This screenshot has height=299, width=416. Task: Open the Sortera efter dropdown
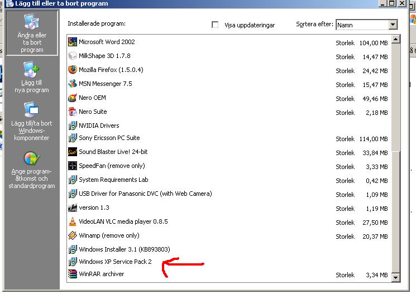tap(393, 25)
